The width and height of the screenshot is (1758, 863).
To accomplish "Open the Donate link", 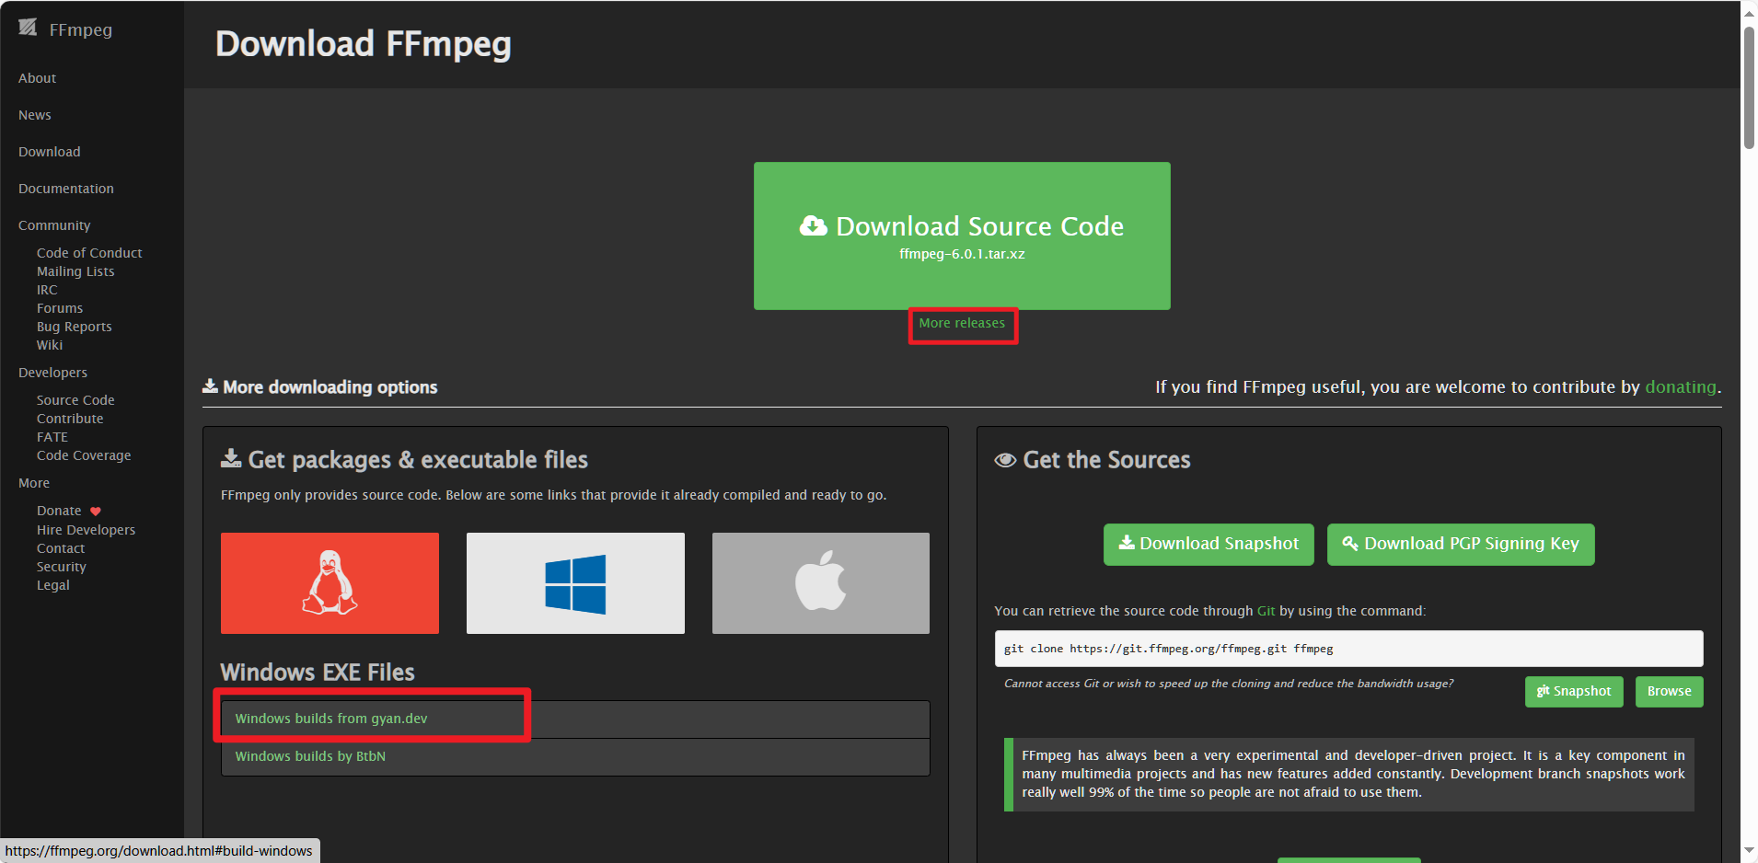I will pos(59,511).
